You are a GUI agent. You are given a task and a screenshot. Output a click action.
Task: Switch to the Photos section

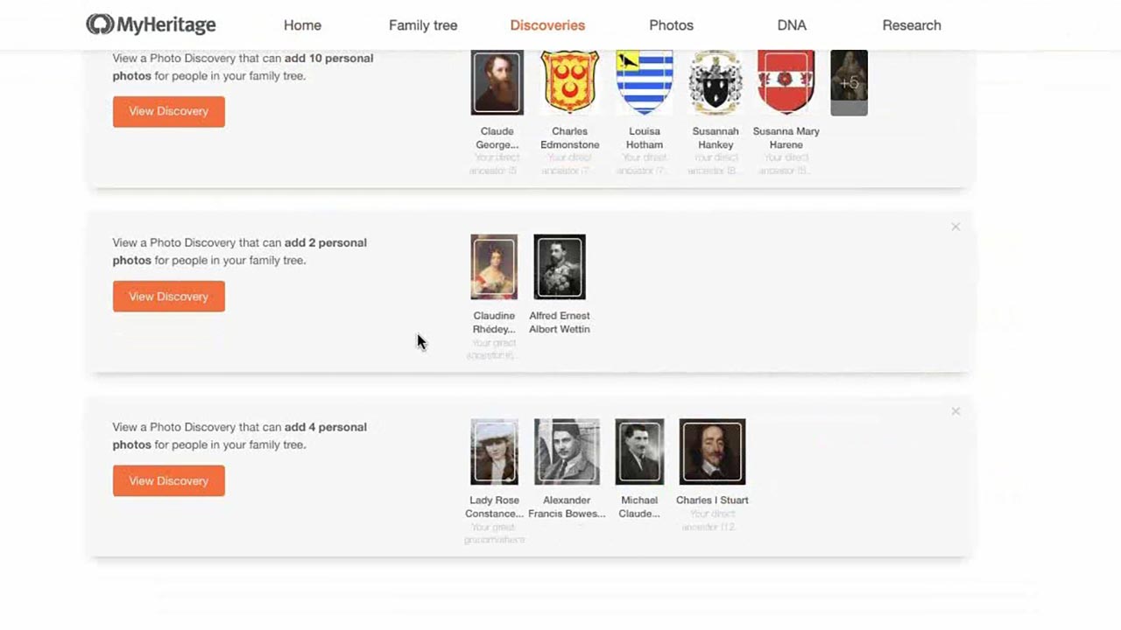pyautogui.click(x=671, y=25)
